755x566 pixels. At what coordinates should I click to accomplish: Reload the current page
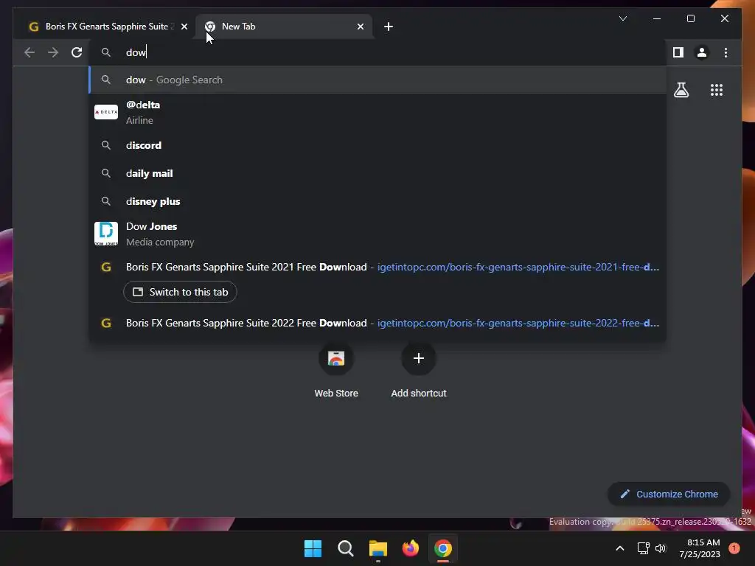click(x=77, y=52)
